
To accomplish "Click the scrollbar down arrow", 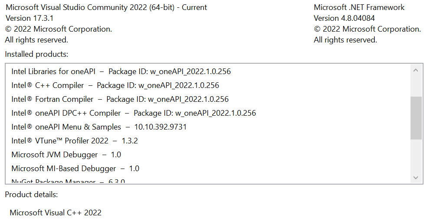I will tap(416, 177).
